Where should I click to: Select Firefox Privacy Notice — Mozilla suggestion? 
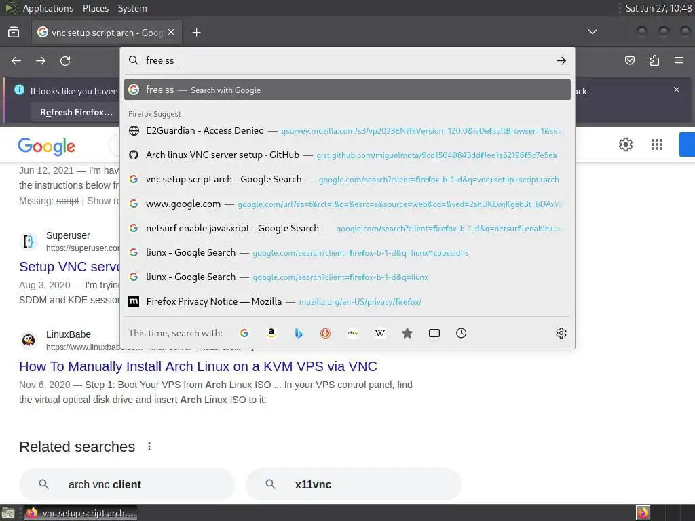click(347, 302)
